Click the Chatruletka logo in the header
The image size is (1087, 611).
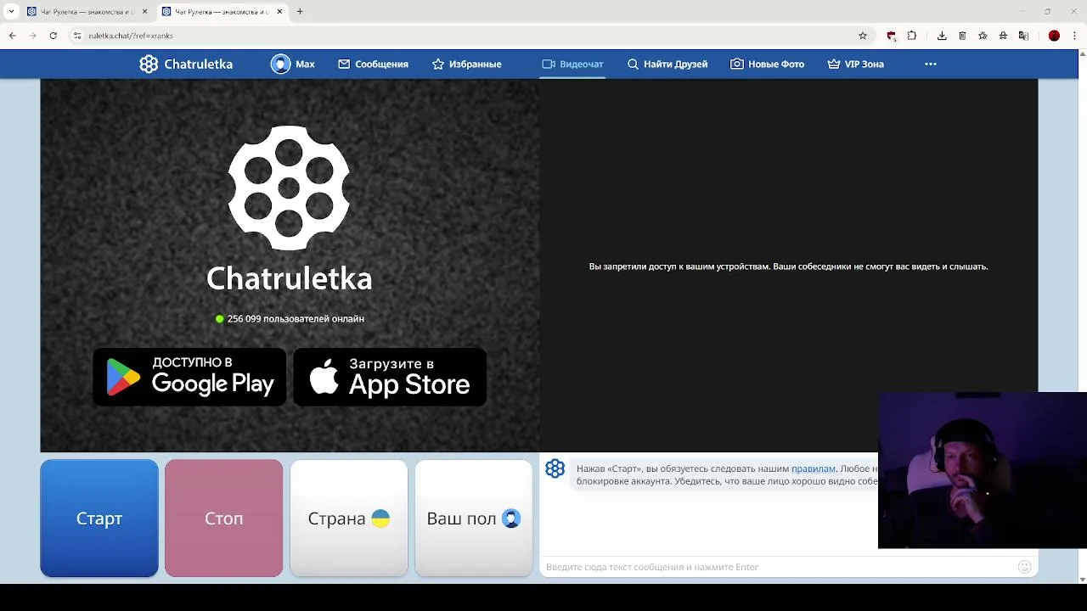pyautogui.click(x=186, y=64)
